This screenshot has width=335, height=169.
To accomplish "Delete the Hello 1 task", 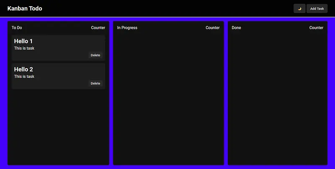I will pos(95,55).
